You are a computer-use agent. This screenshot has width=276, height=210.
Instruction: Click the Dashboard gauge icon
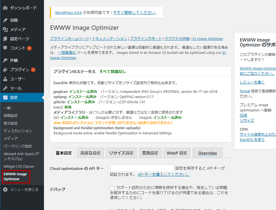tap(5, 8)
